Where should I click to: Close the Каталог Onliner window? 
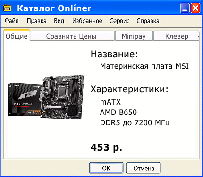pyautogui.click(x=195, y=8)
